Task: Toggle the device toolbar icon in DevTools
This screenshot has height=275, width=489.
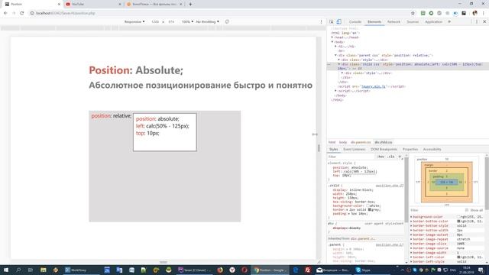Action: tap(338, 22)
